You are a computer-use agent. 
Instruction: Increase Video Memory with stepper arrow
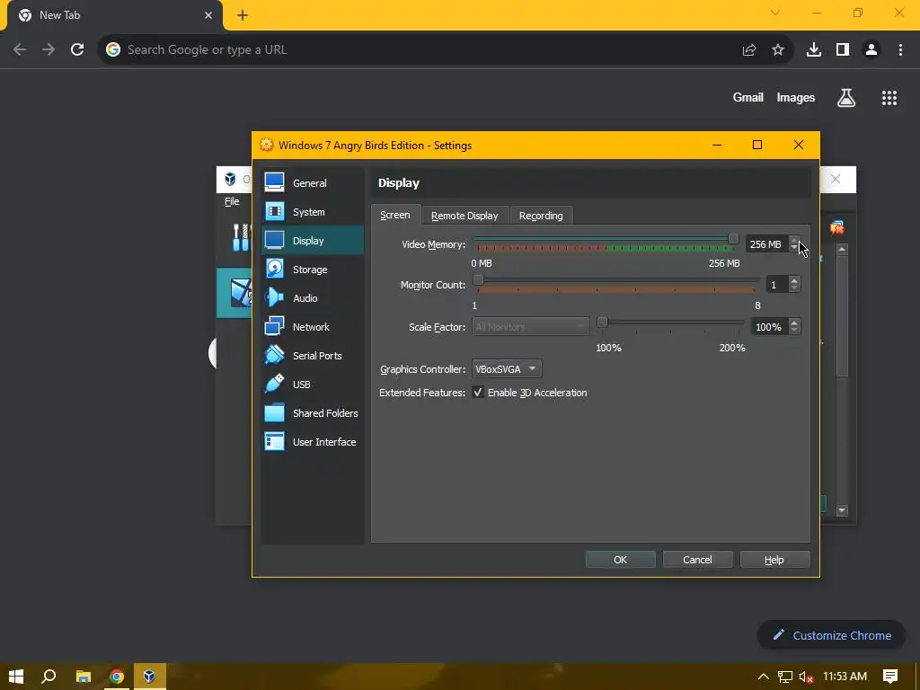(794, 240)
